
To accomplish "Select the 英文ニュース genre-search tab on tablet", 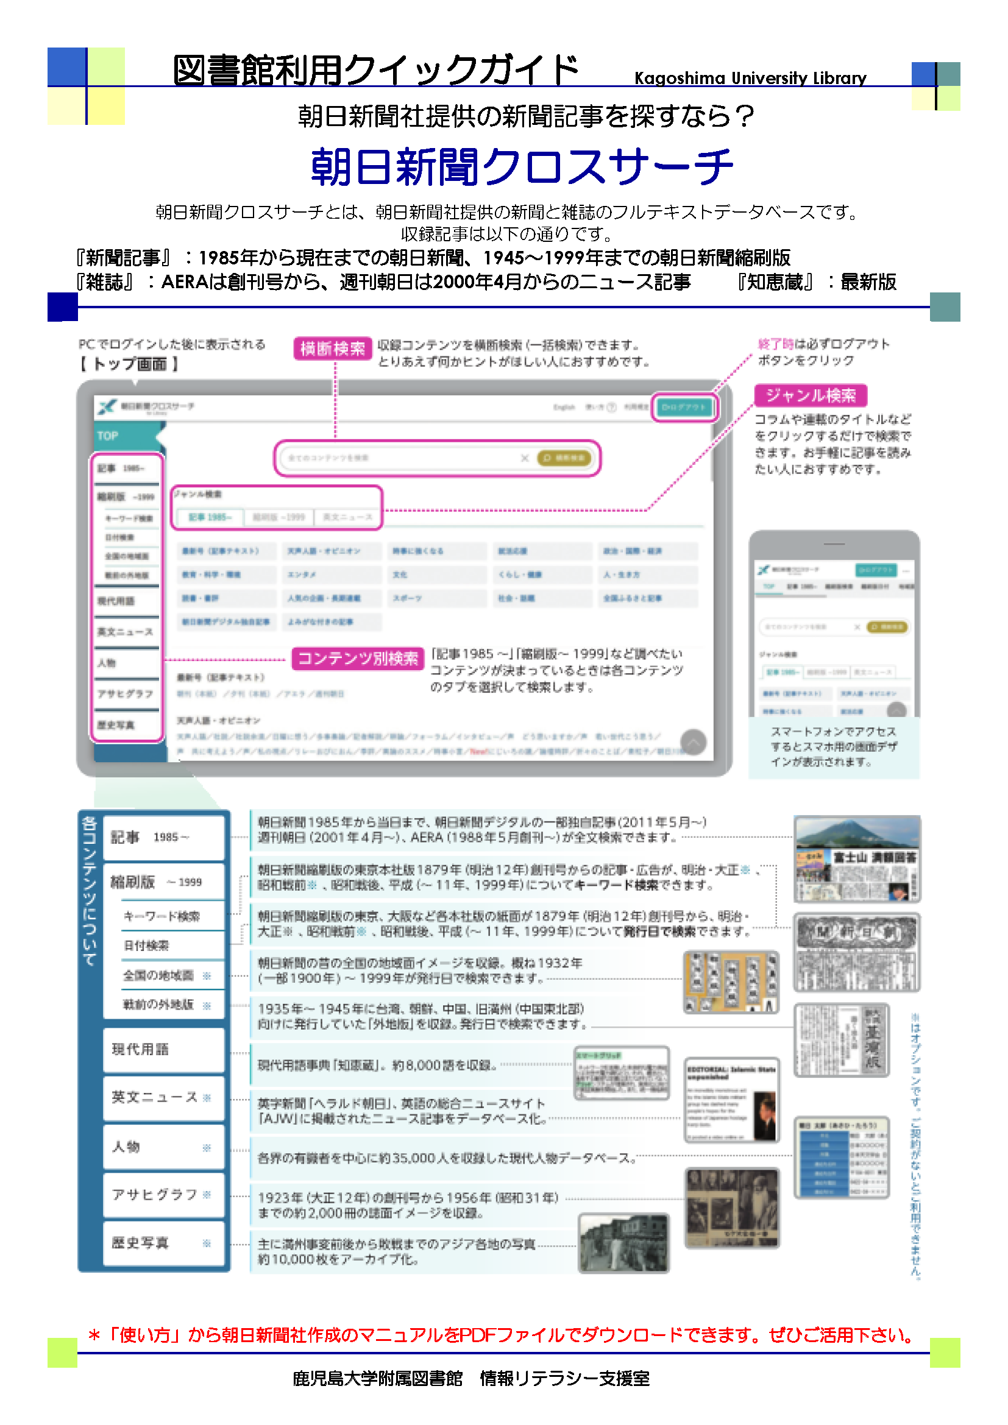I will (347, 517).
